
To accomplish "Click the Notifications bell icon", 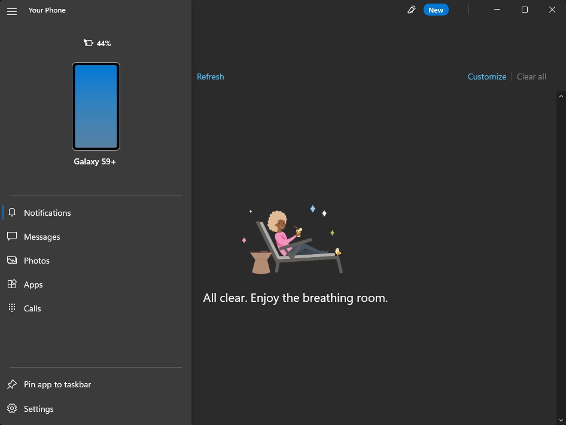I will [x=12, y=212].
